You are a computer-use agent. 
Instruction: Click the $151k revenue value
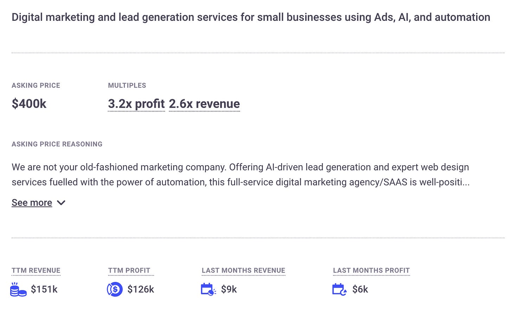tap(44, 289)
